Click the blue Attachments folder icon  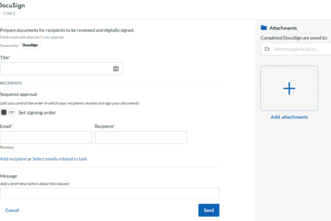tap(264, 28)
